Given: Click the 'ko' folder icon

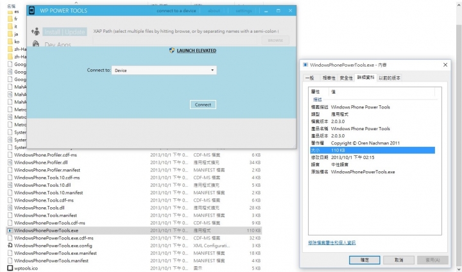Looking at the screenshot, I should point(10,42).
